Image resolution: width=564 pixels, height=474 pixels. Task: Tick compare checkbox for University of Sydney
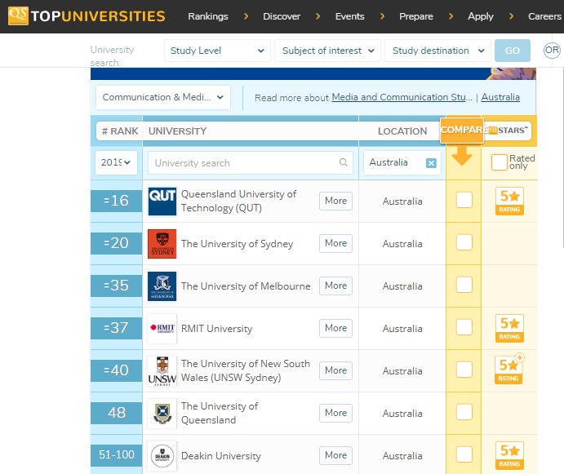(464, 242)
